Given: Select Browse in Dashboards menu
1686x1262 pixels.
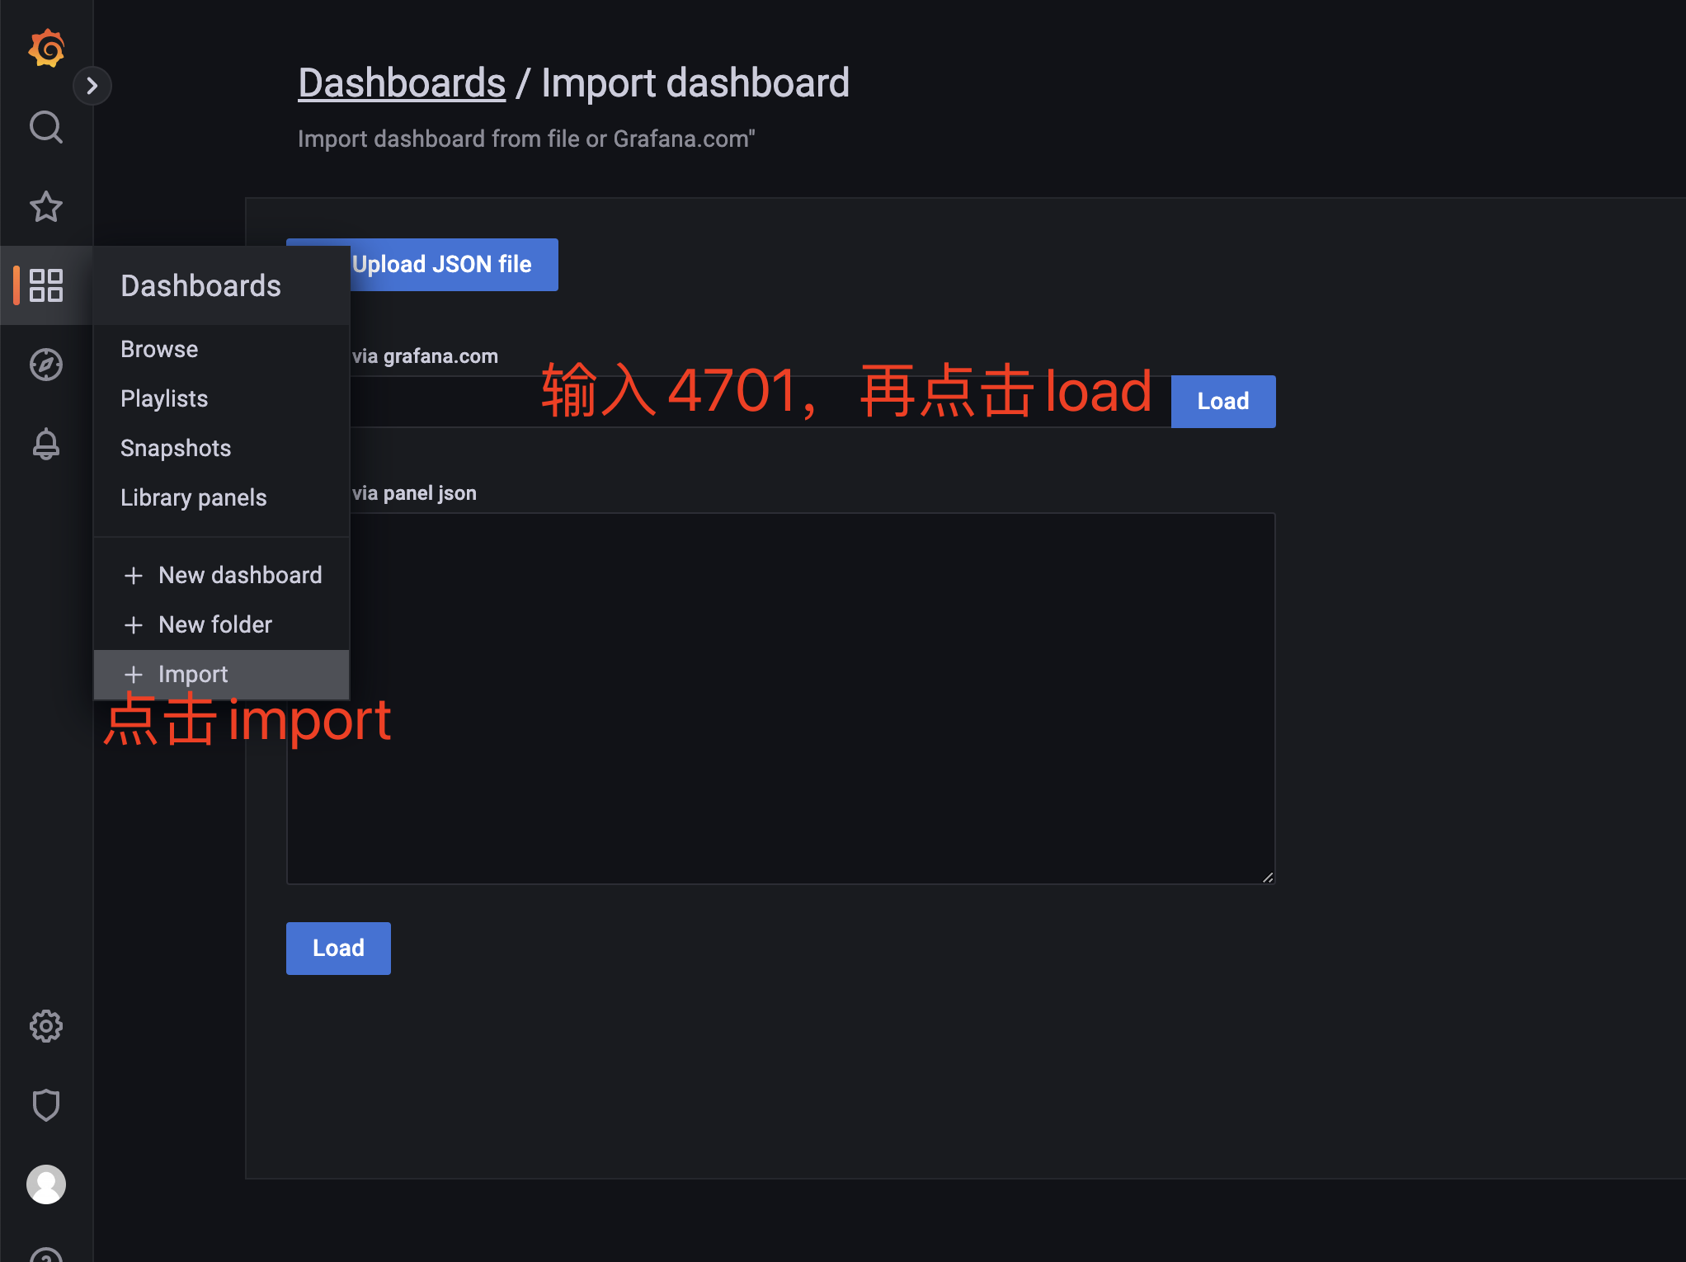Looking at the screenshot, I should [159, 349].
